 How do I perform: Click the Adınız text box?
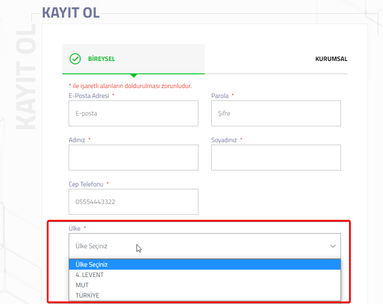(134, 158)
